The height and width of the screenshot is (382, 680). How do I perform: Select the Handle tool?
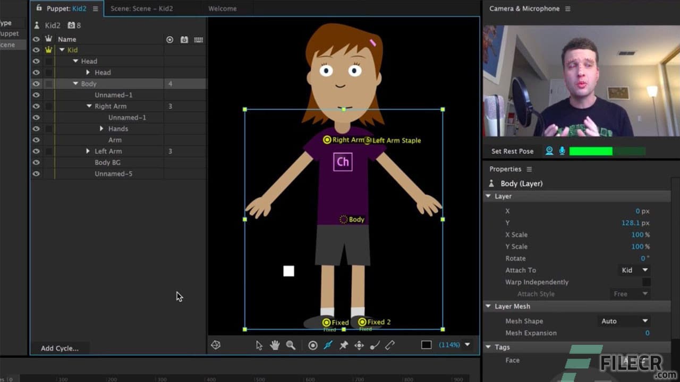(312, 345)
